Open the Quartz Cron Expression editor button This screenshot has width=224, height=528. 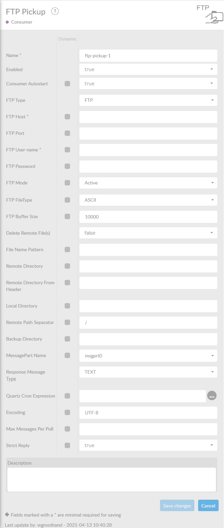[212, 396]
